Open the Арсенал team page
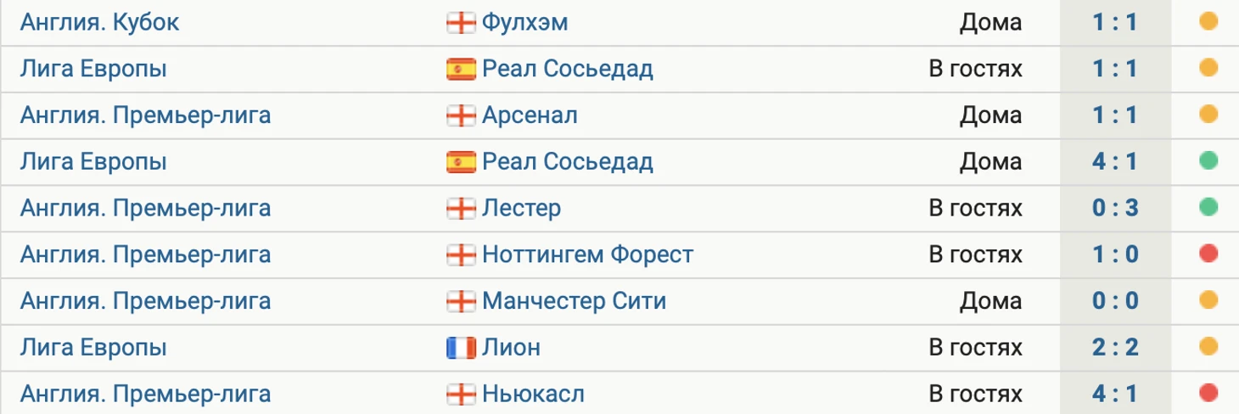This screenshot has height=414, width=1239. click(x=530, y=115)
